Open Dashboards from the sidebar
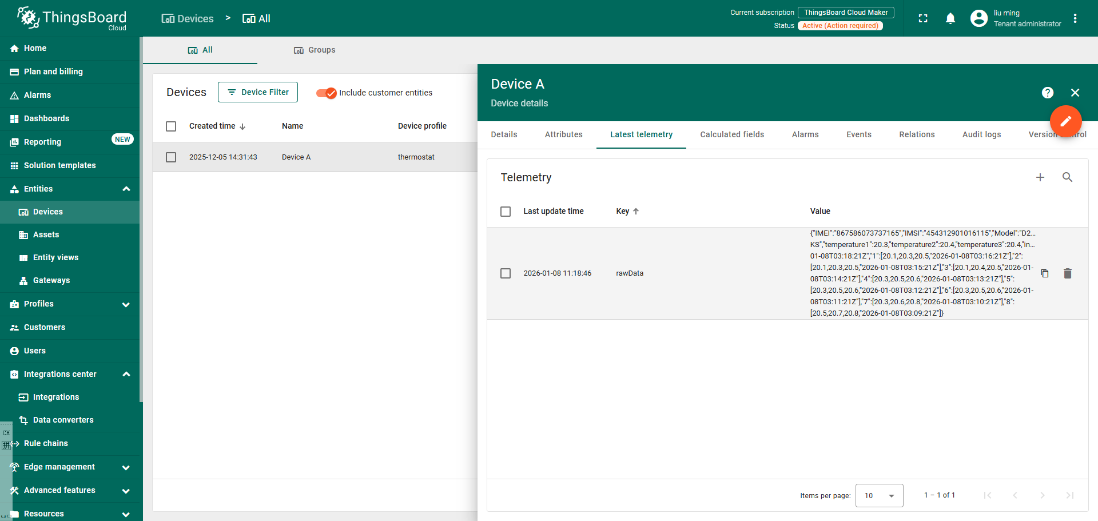This screenshot has height=521, width=1098. click(x=70, y=119)
